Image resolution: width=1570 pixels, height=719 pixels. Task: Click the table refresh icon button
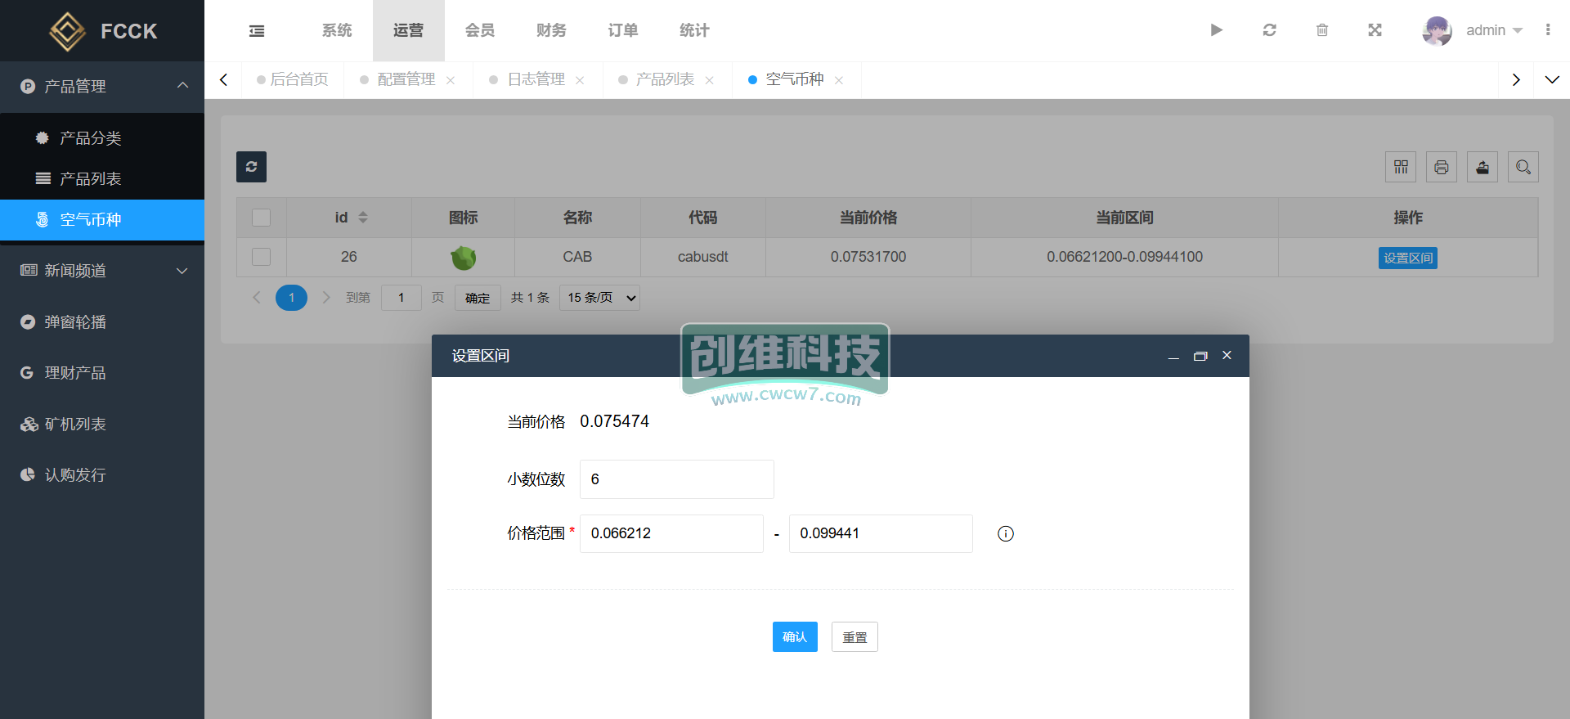(251, 167)
